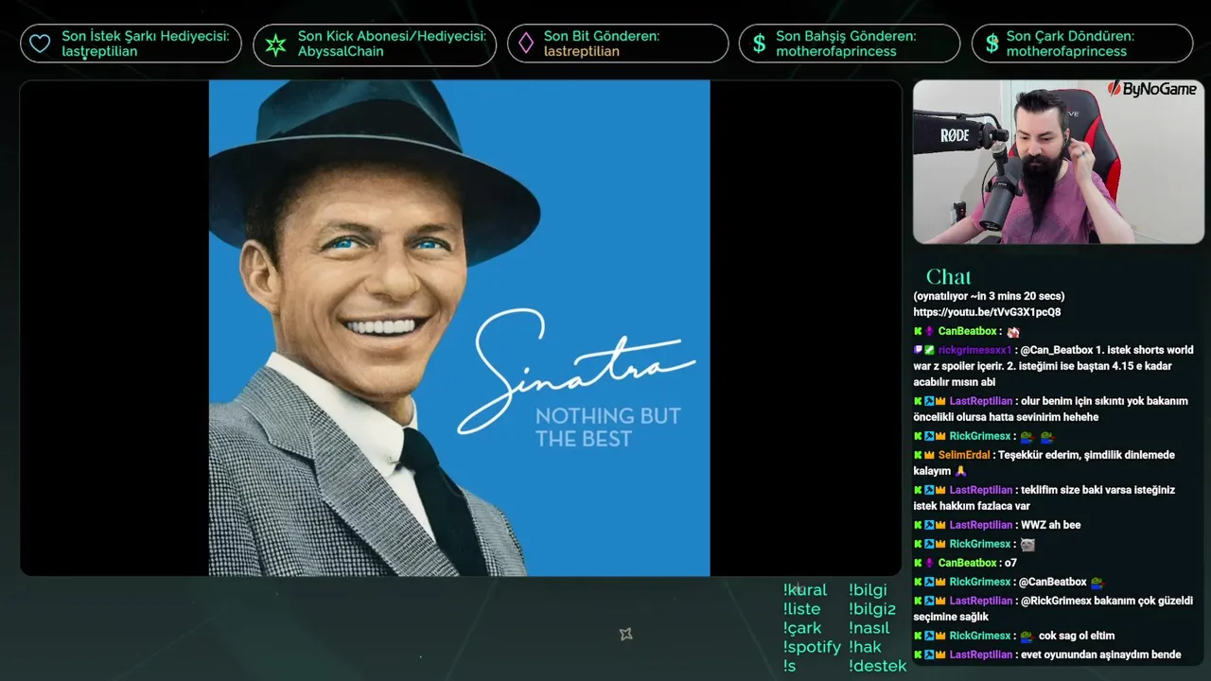Click the rickgrimessxx1 username in chat
The height and width of the screenshot is (681, 1211).
pos(974,350)
